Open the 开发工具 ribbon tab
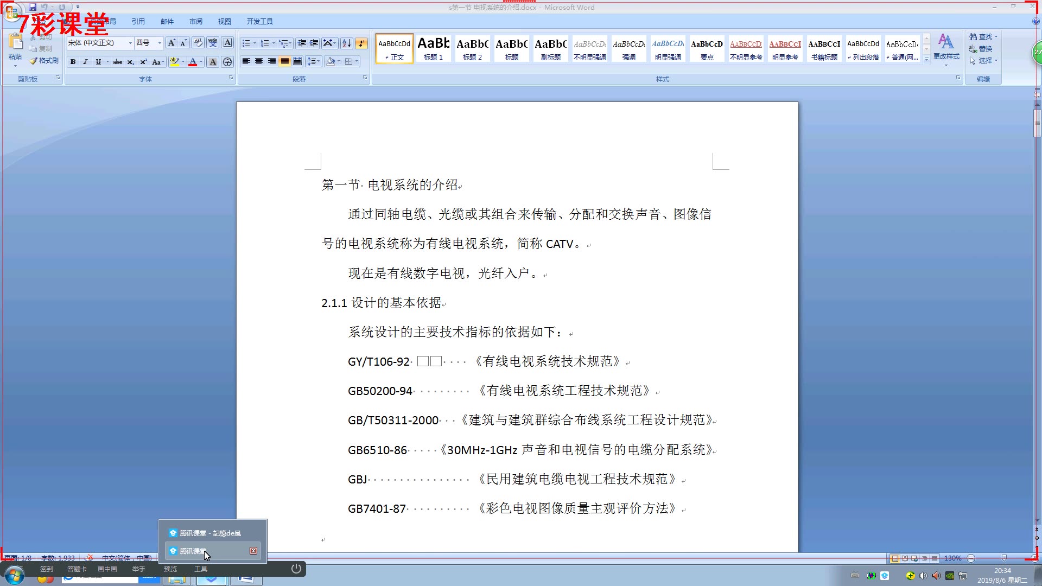 (x=260, y=21)
